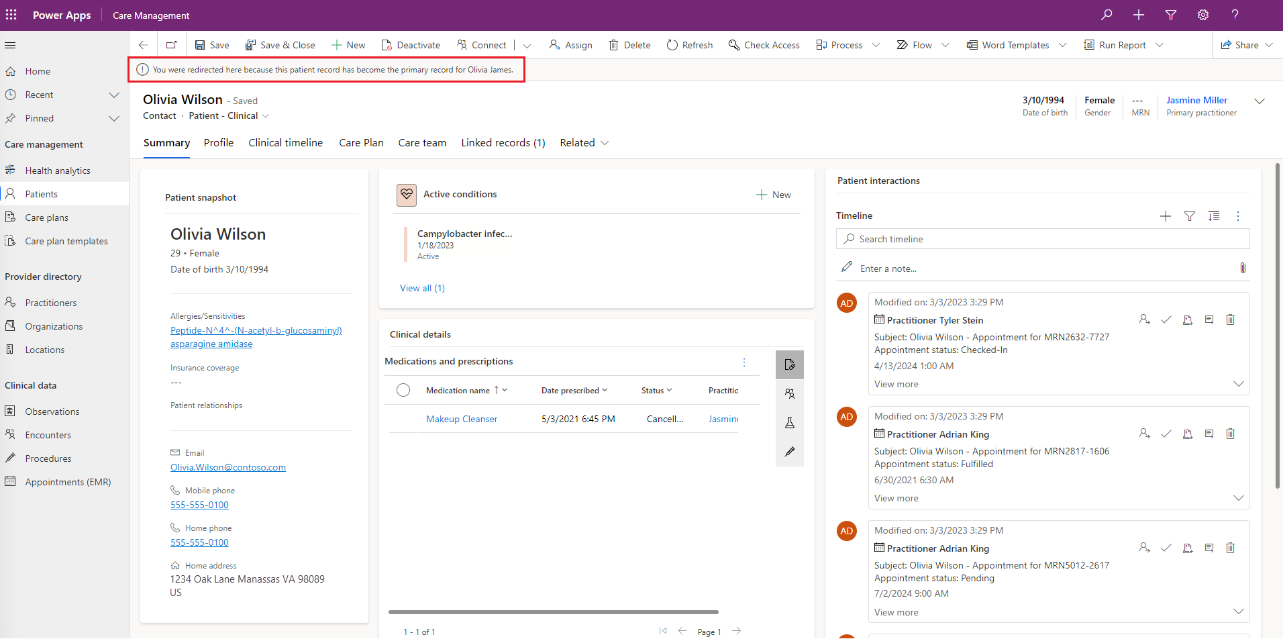Open the Connect split-button dropdown arrow

click(x=527, y=46)
